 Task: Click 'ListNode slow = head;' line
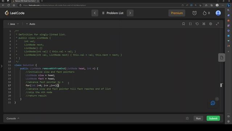pyautogui.click(x=40, y=75)
